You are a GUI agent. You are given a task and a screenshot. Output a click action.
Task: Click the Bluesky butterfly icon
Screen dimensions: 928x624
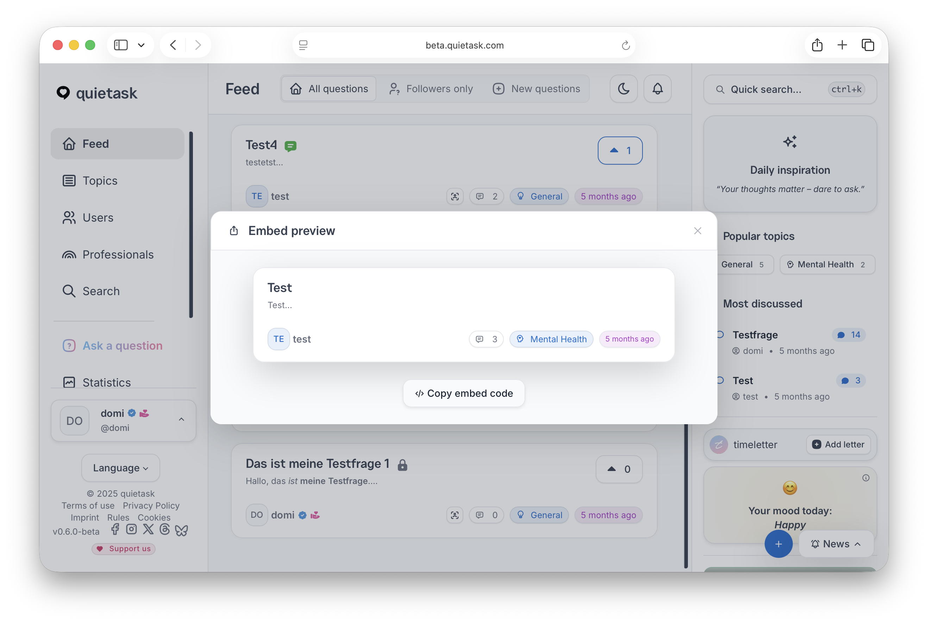pyautogui.click(x=182, y=530)
